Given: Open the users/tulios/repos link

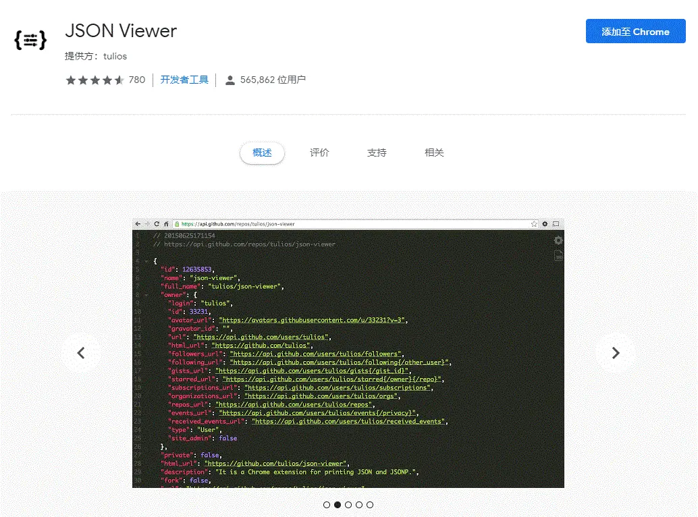Looking at the screenshot, I should point(294,404).
